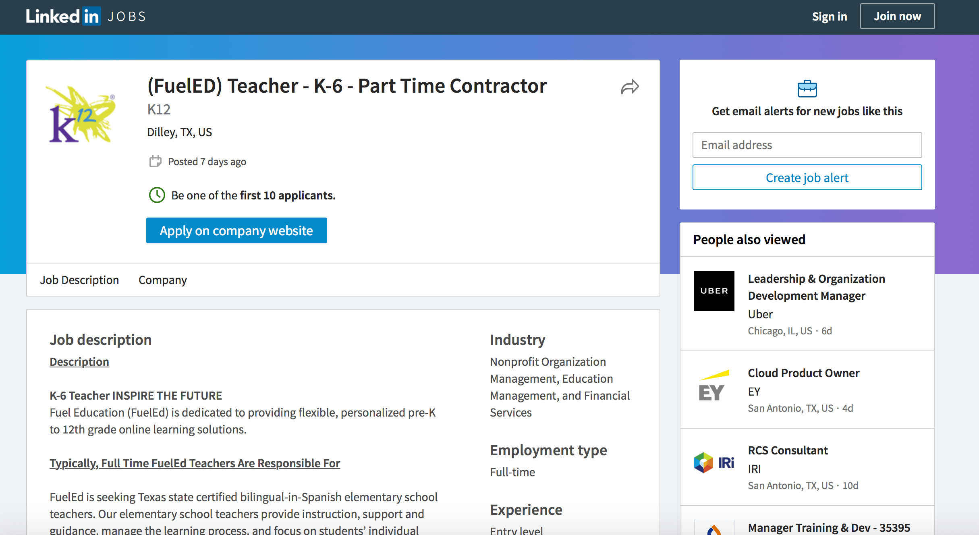The image size is (979, 535).
Task: Open the Cloud Product Owner listing
Action: (x=803, y=373)
